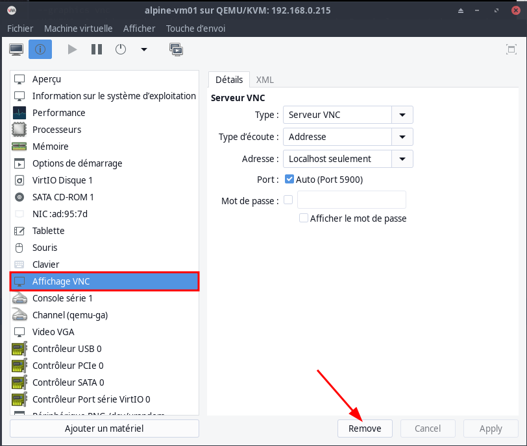Open the Machine virtuelle menu
The image size is (527, 446).
(x=78, y=29)
